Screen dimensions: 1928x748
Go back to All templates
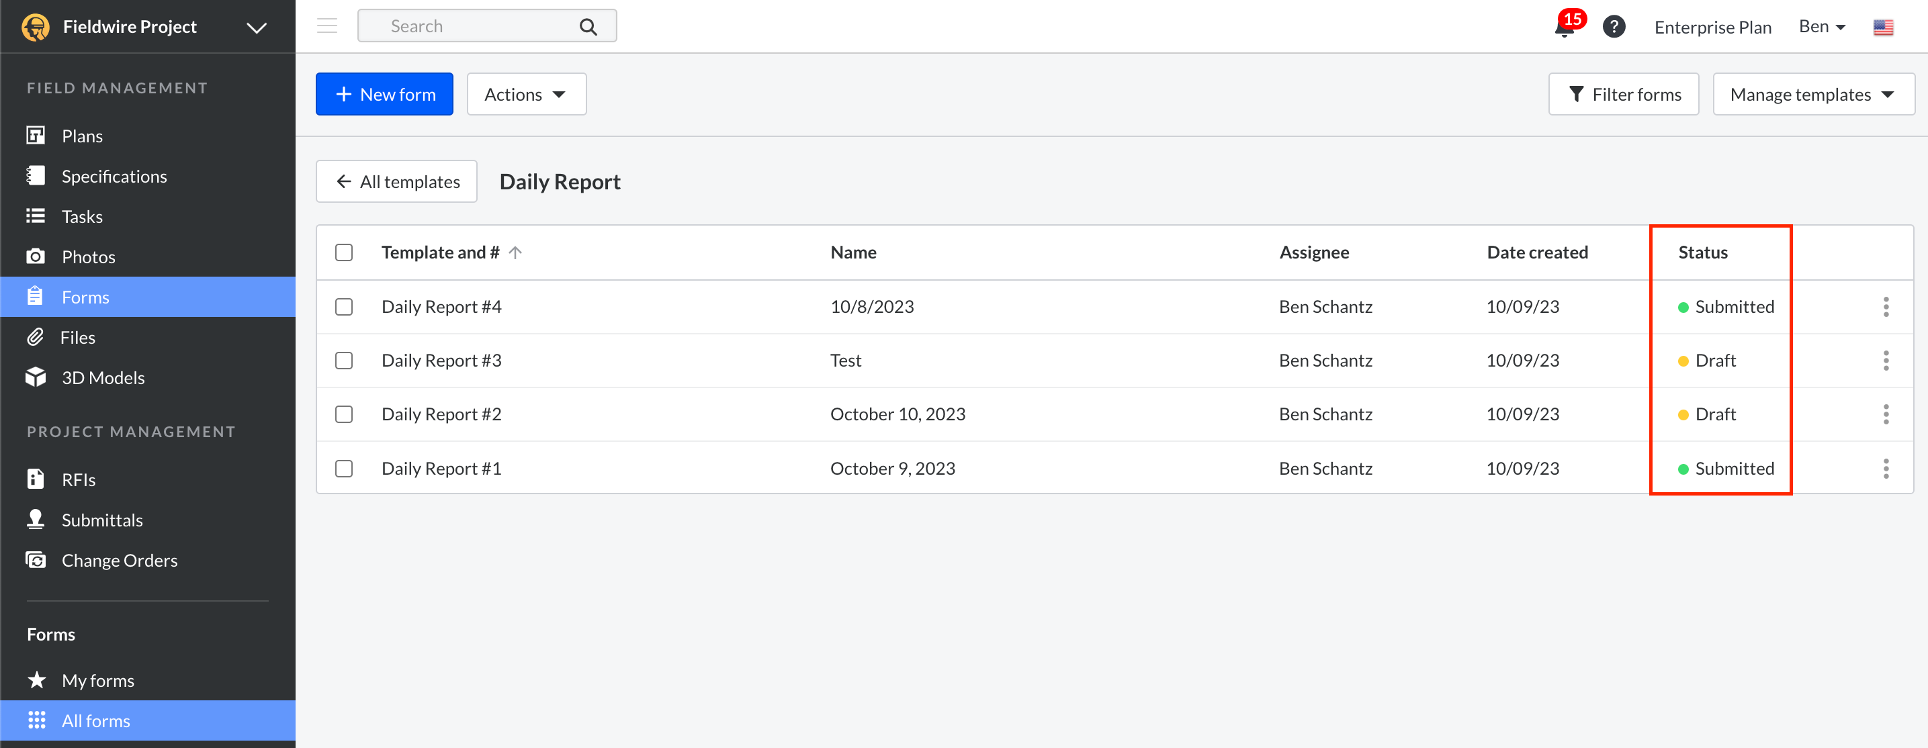click(396, 181)
